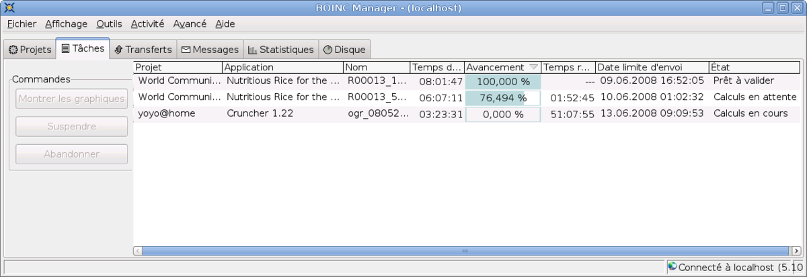Switch to the Statistiques tab
The height and width of the screenshot is (277, 807).
pos(280,50)
